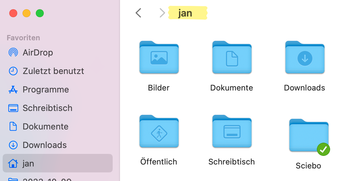Select Dokumente in the Favoriten sidebar
This screenshot has height=181, width=352.
[45, 127]
